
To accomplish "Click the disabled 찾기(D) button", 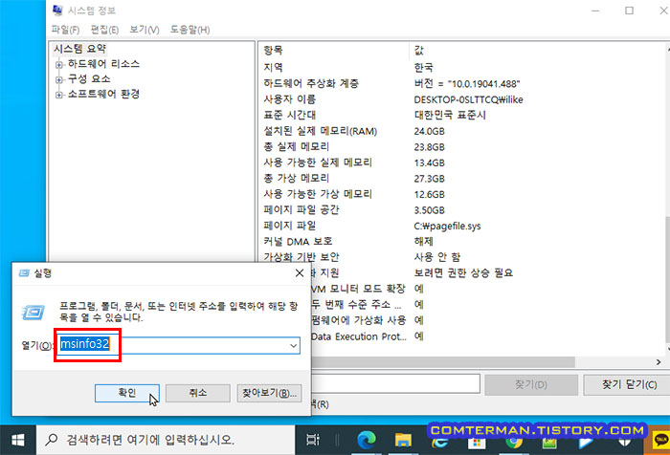I will coord(531,385).
